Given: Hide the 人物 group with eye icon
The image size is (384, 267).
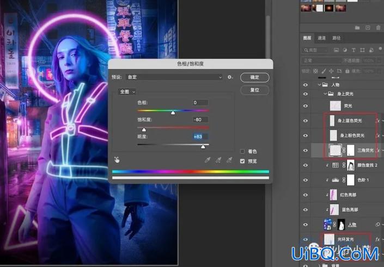Looking at the screenshot, I should pos(306,85).
